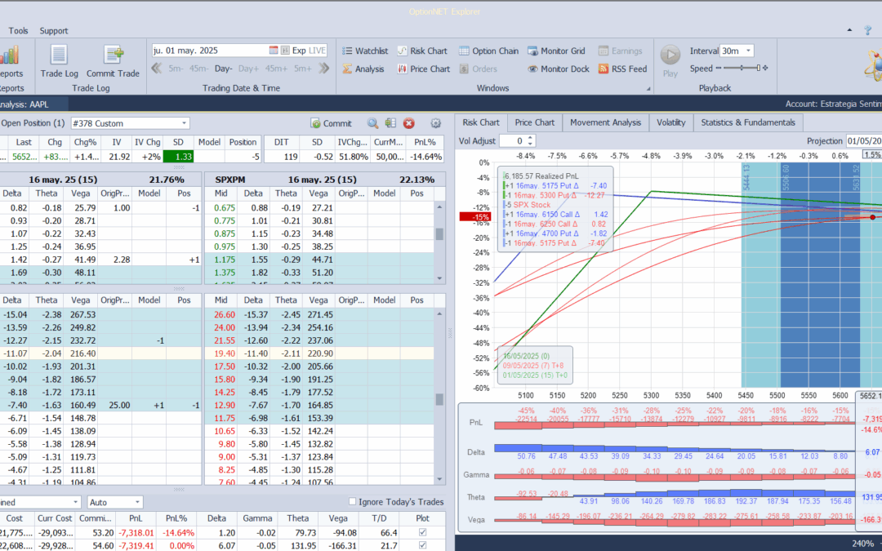Step back five minutes with 5m-
The height and width of the screenshot is (551, 882).
pos(176,69)
